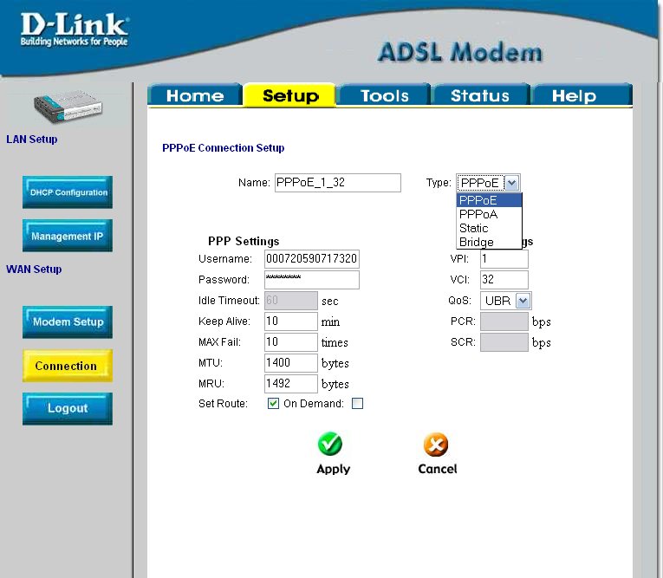The width and height of the screenshot is (663, 578).
Task: Click the yellow Connection button
Action: click(68, 366)
